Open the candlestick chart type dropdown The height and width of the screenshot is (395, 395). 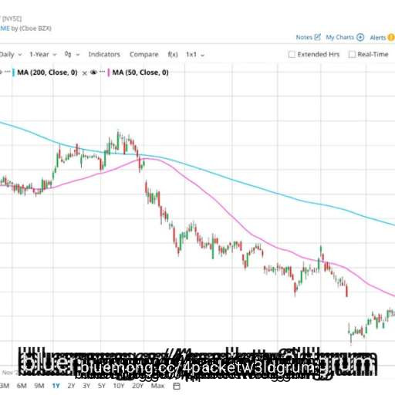click(72, 55)
